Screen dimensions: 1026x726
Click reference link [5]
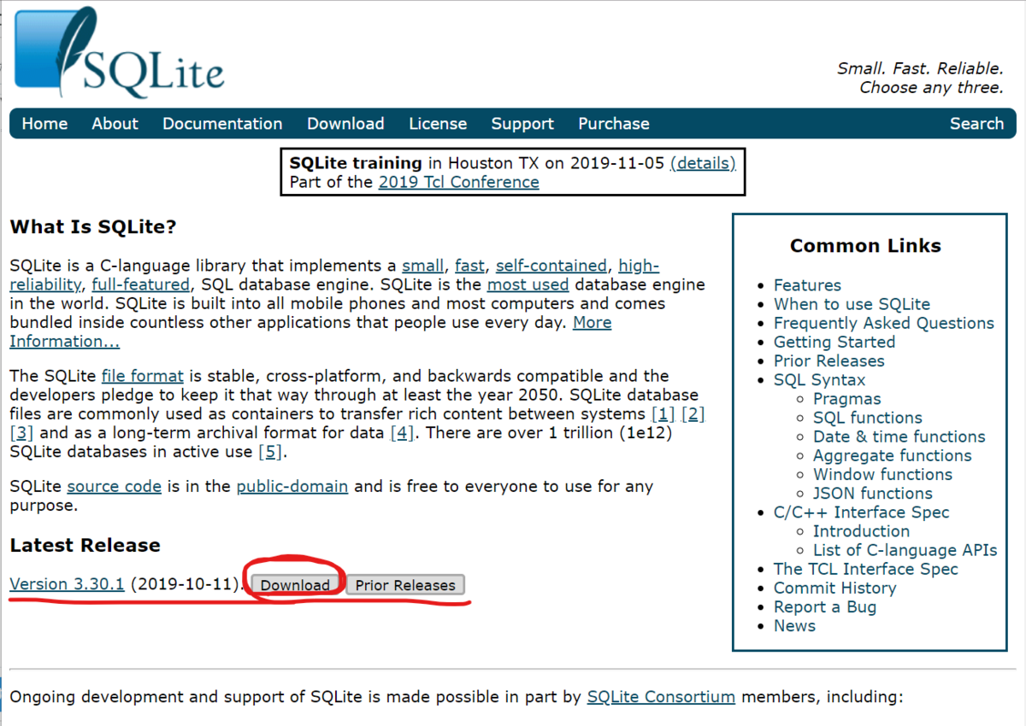pos(270,452)
